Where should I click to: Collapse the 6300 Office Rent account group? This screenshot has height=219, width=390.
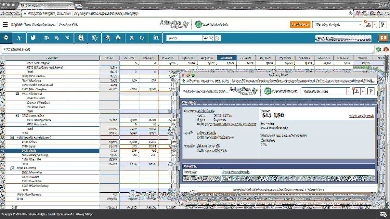(18, 94)
